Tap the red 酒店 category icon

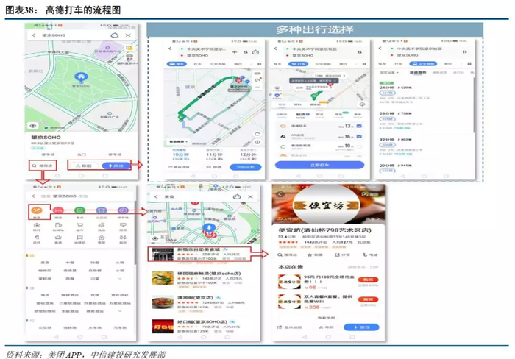(58, 210)
